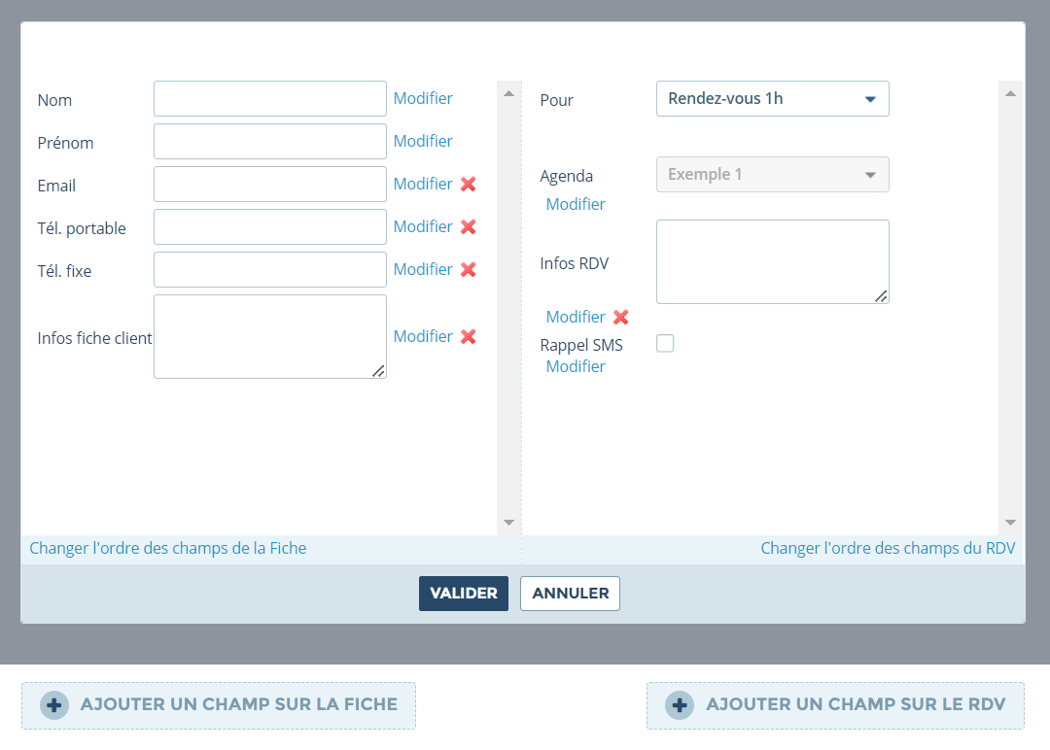1050x750 pixels.
Task: Focus the Prénom input field
Action: tap(270, 141)
